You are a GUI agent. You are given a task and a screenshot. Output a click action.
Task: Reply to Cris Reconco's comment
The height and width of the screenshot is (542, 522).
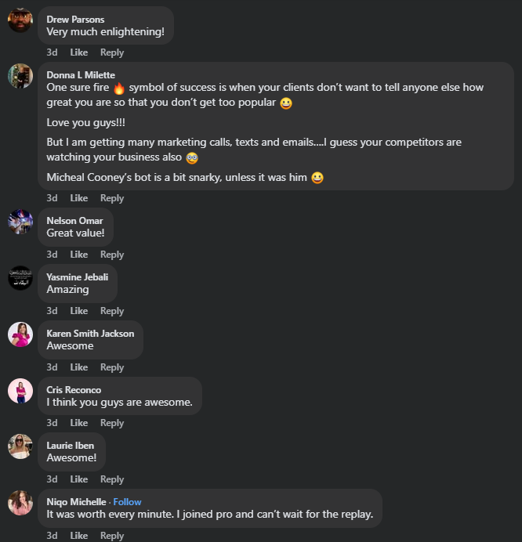tap(112, 423)
